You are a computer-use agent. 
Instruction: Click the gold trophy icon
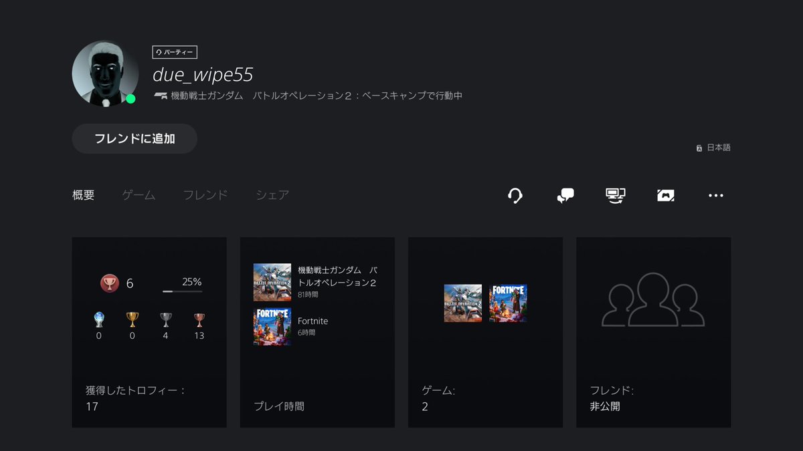pos(132,320)
